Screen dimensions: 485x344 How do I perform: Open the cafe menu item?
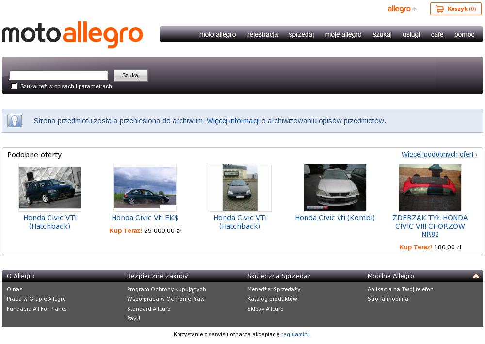[x=437, y=34]
